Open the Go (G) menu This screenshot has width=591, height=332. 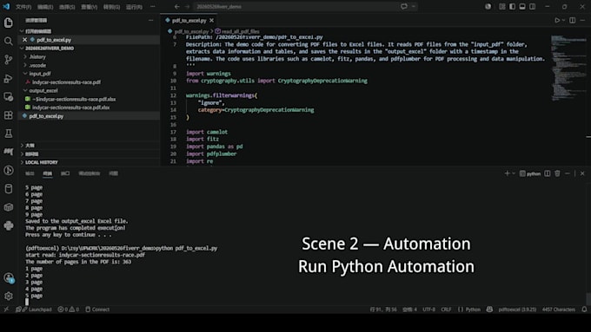pyautogui.click(x=111, y=7)
